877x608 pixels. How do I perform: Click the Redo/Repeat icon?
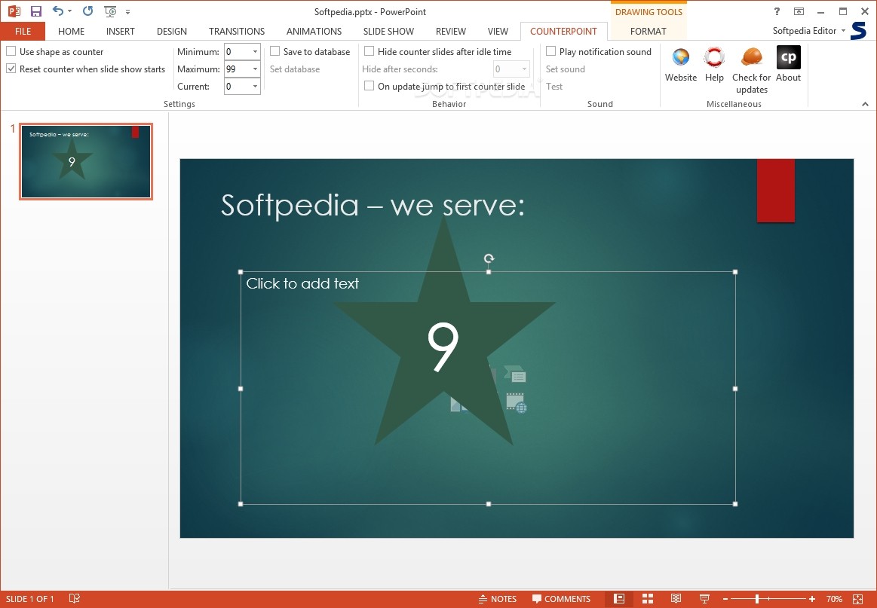coord(87,11)
